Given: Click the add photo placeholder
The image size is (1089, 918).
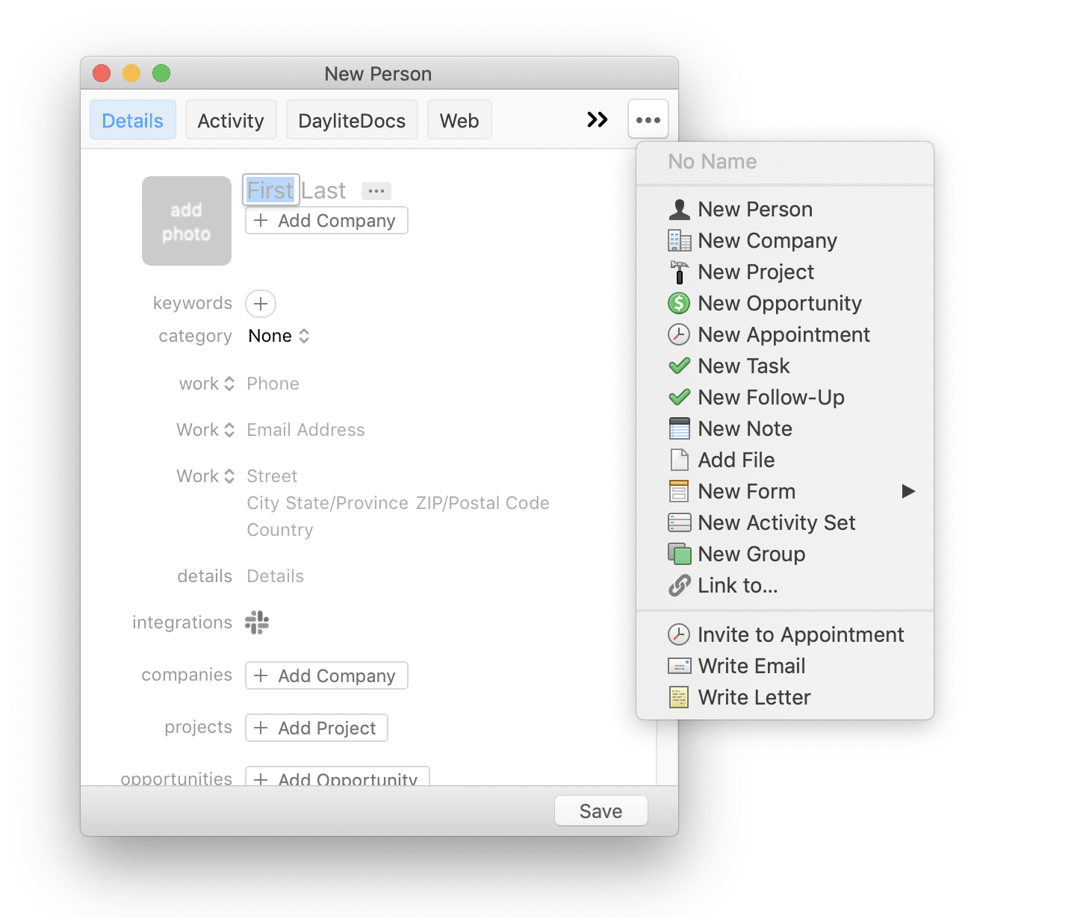Looking at the screenshot, I should click(187, 221).
